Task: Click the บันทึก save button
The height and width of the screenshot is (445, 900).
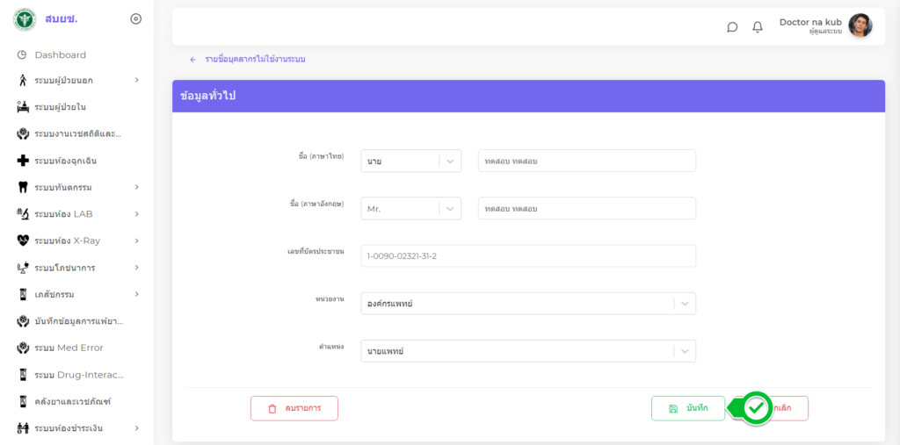Action: pyautogui.click(x=687, y=408)
